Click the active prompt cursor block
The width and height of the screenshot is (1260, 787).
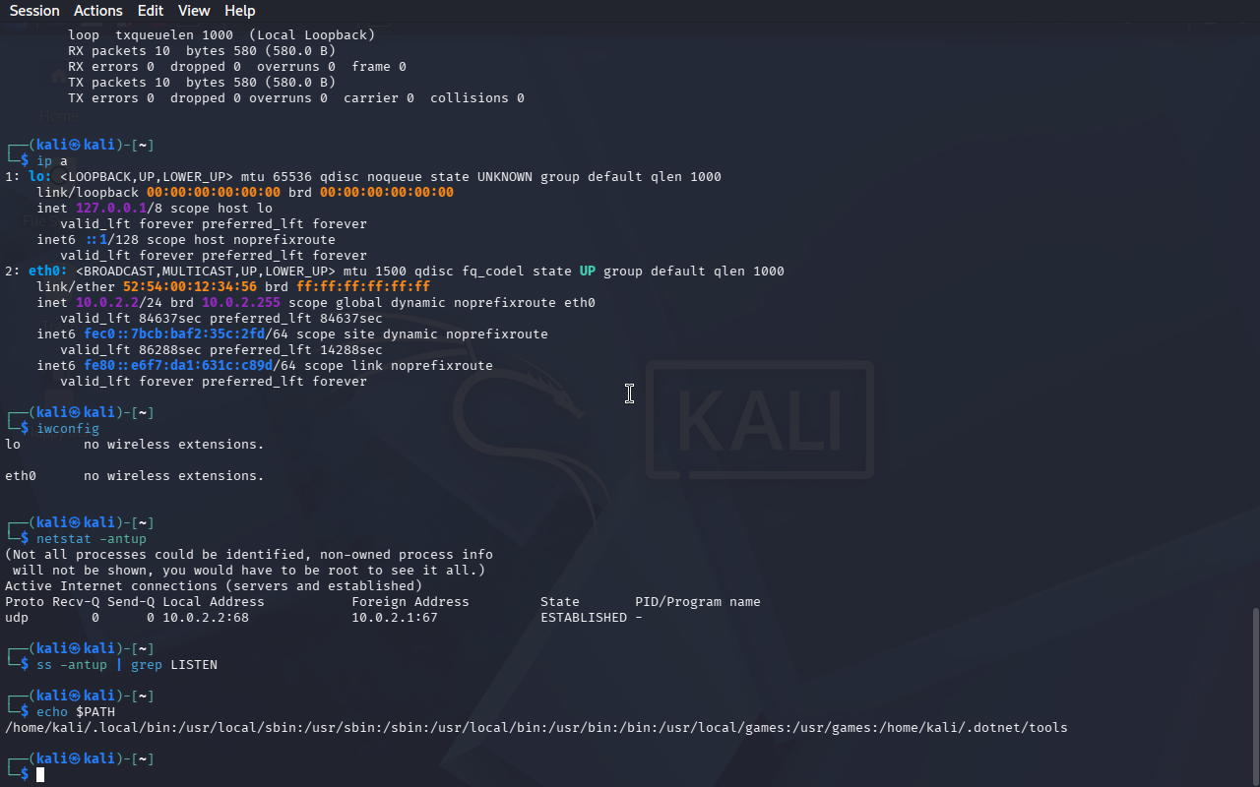(40, 775)
